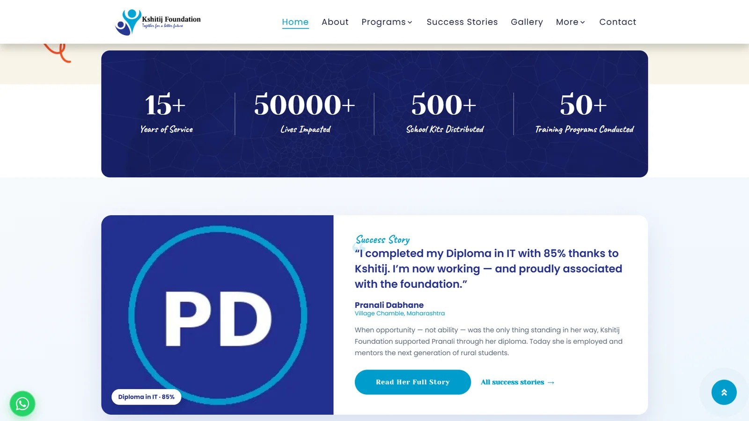Visit the Contact page
The width and height of the screenshot is (749, 421).
coord(617,22)
